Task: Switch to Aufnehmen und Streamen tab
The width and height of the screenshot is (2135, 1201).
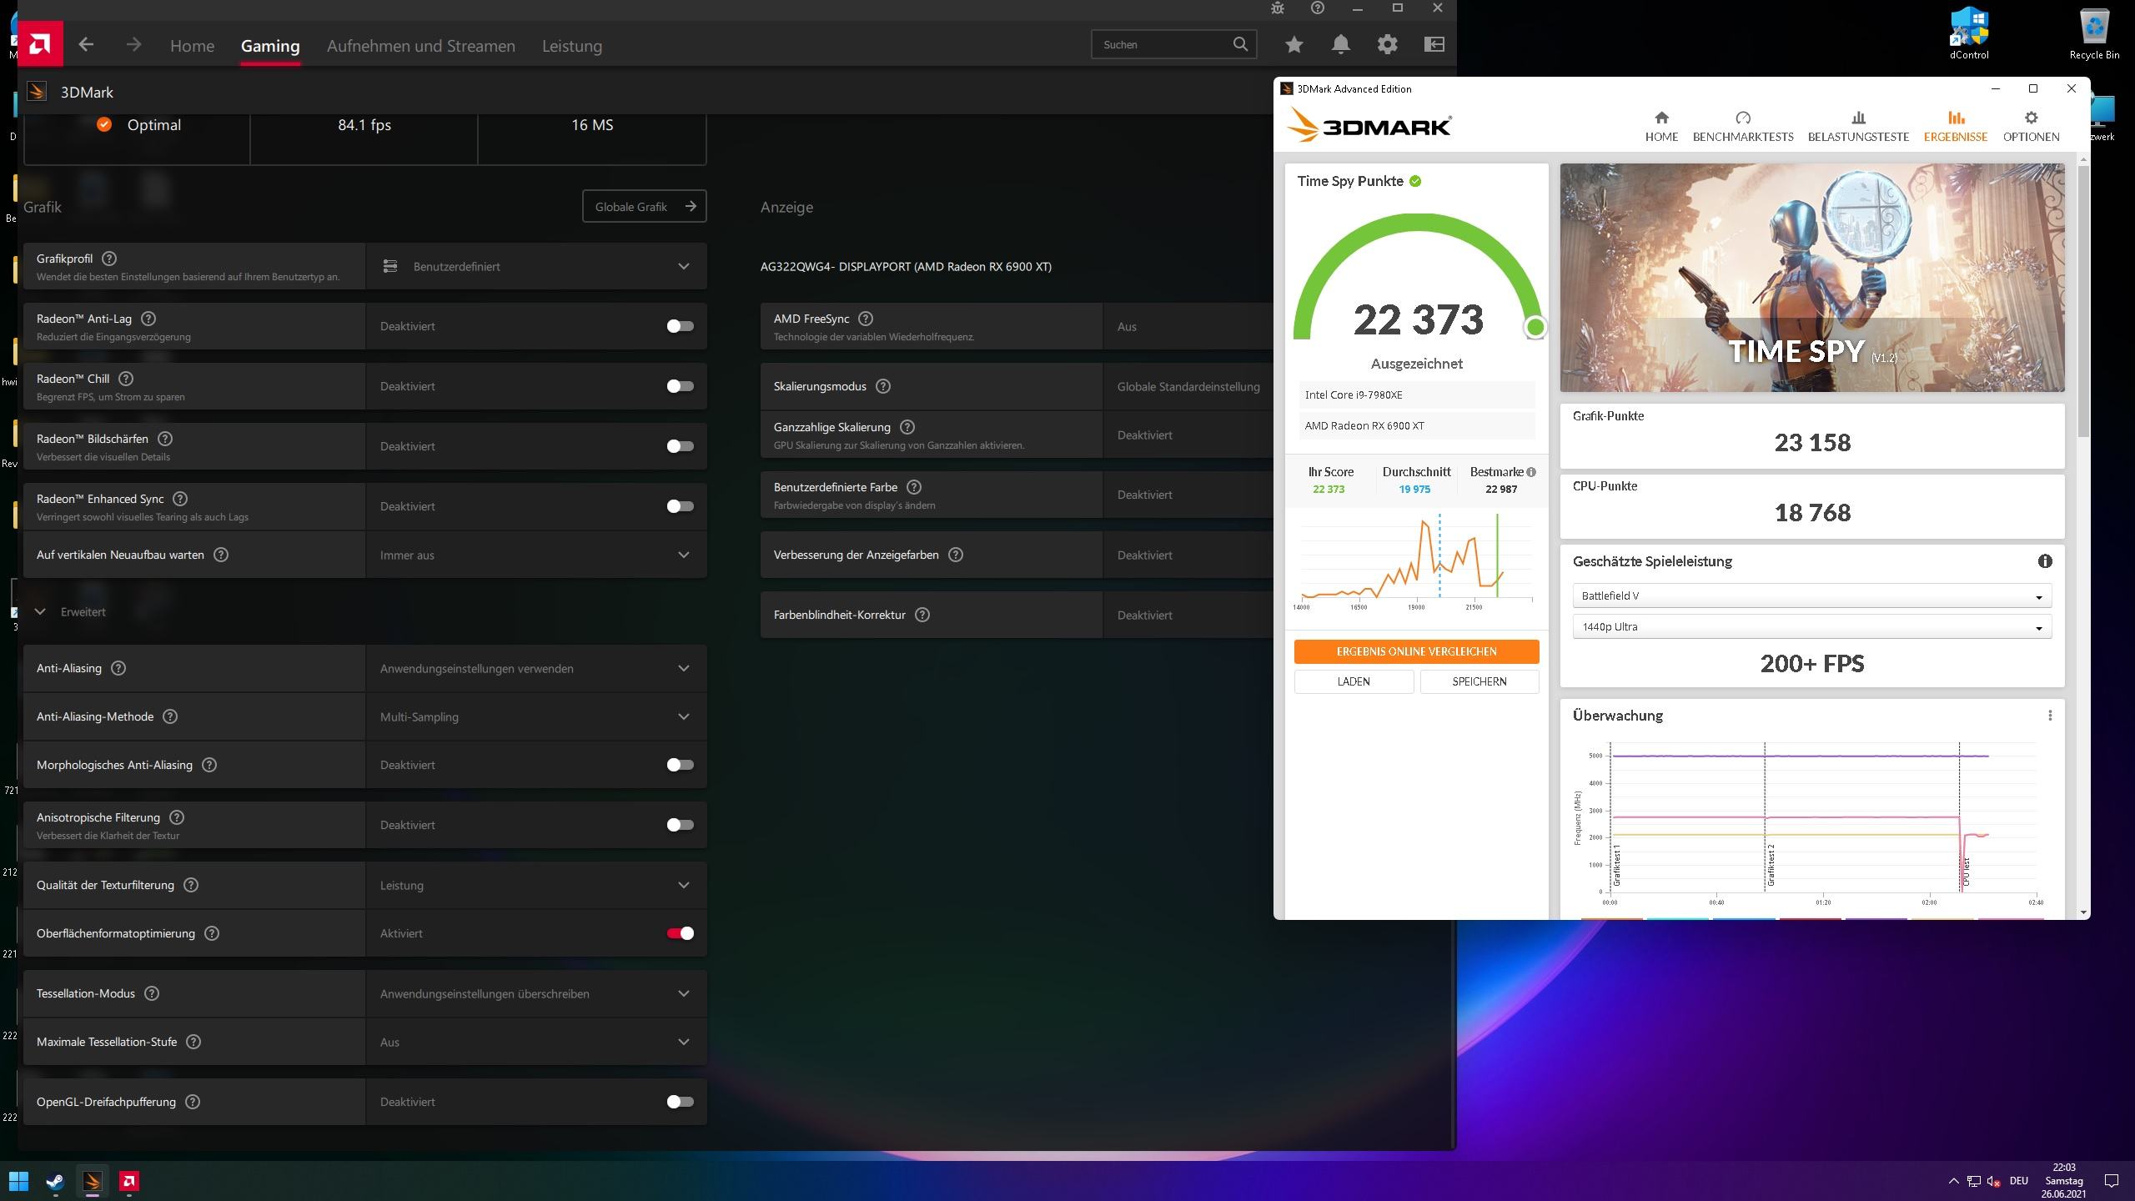Action: coord(420,46)
